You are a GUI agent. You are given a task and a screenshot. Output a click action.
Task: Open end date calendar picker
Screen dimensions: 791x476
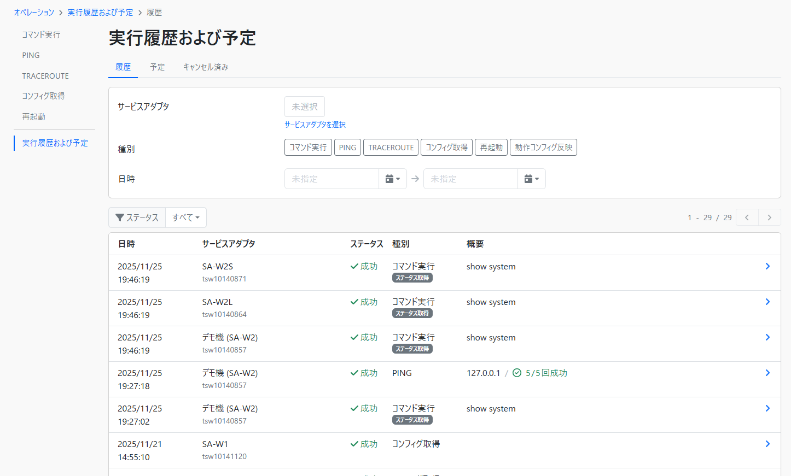pyautogui.click(x=531, y=179)
